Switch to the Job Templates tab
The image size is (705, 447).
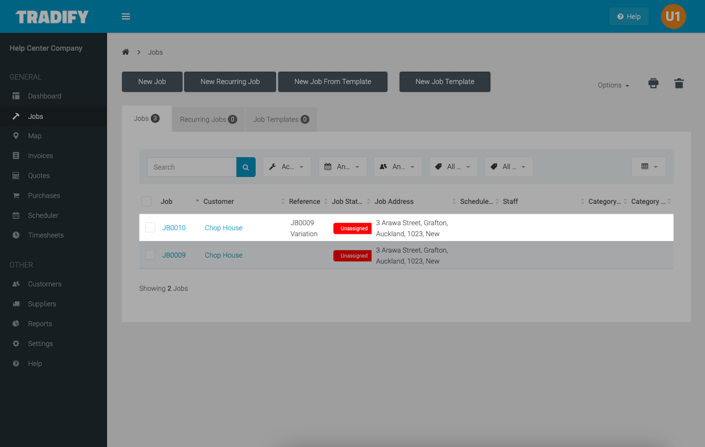coord(281,119)
